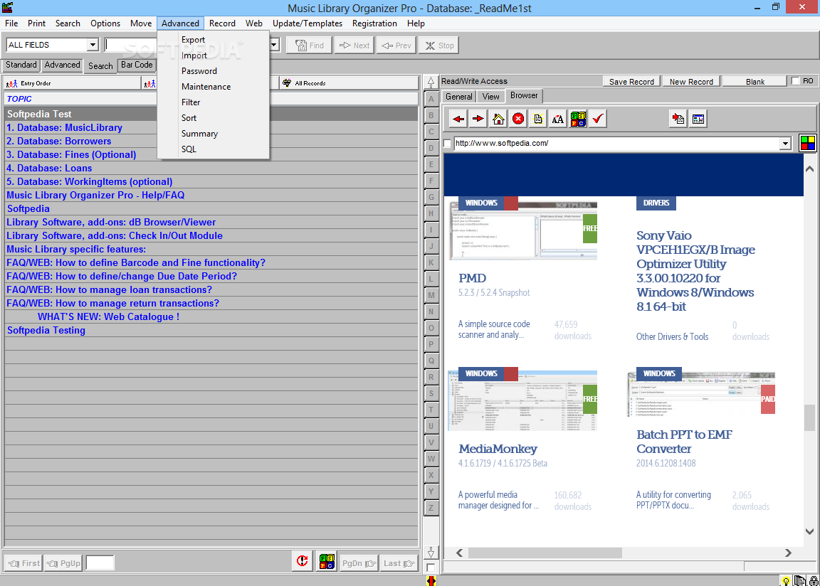Image resolution: width=820 pixels, height=586 pixels.
Task: Click the page number field beside PgUp
Action: (100, 563)
